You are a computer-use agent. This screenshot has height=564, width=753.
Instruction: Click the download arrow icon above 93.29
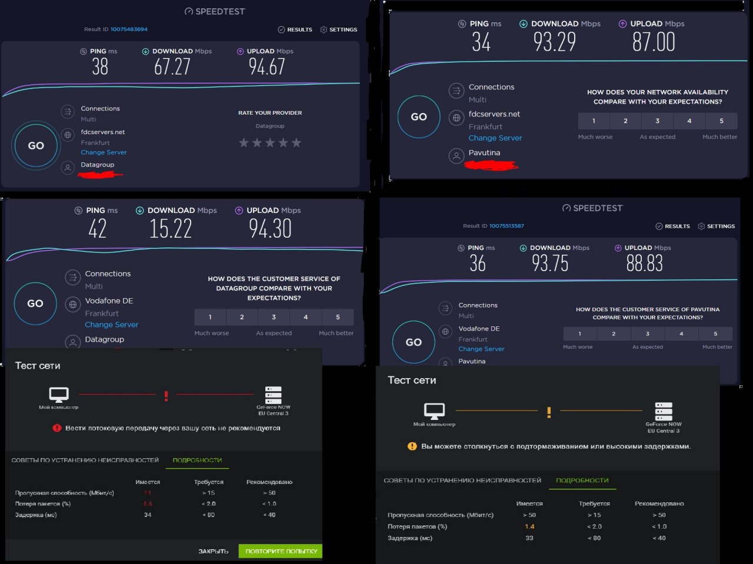click(523, 24)
